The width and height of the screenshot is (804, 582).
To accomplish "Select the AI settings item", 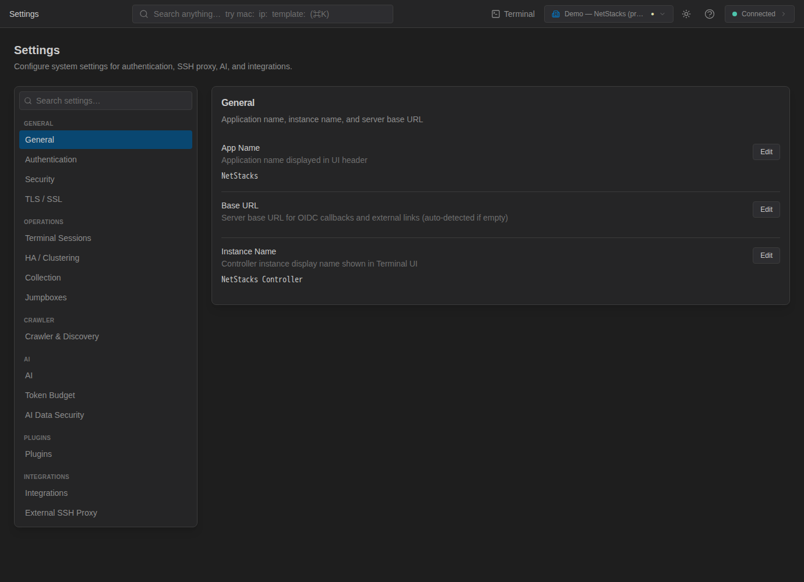I will [x=105, y=375].
